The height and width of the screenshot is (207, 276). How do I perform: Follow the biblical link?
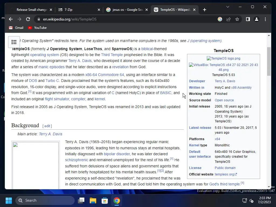tap(147, 49)
